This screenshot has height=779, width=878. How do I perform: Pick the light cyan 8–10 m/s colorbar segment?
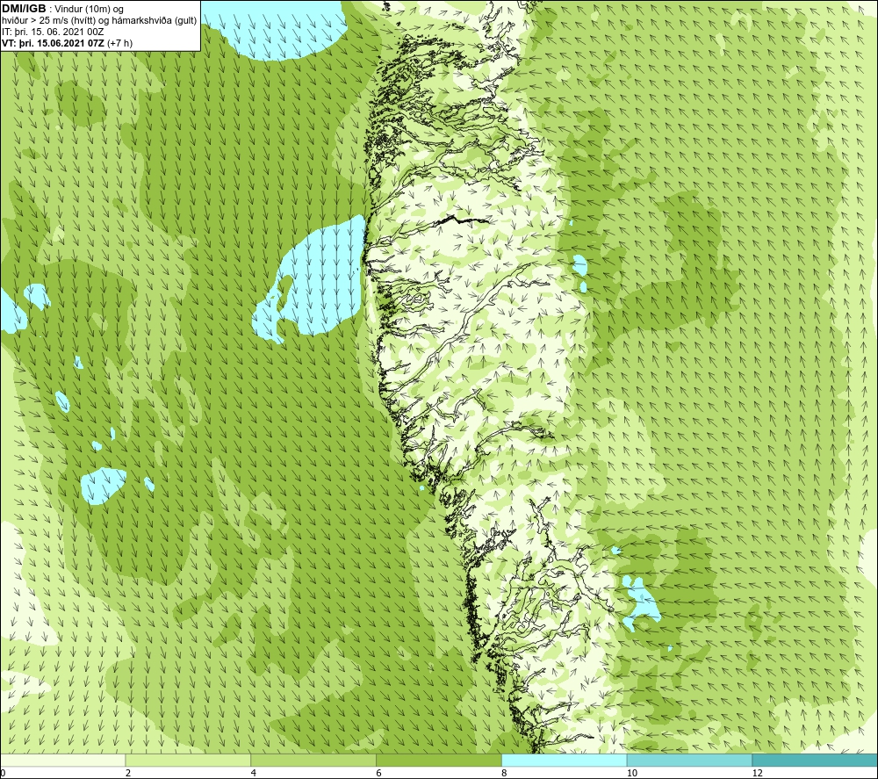(x=565, y=760)
